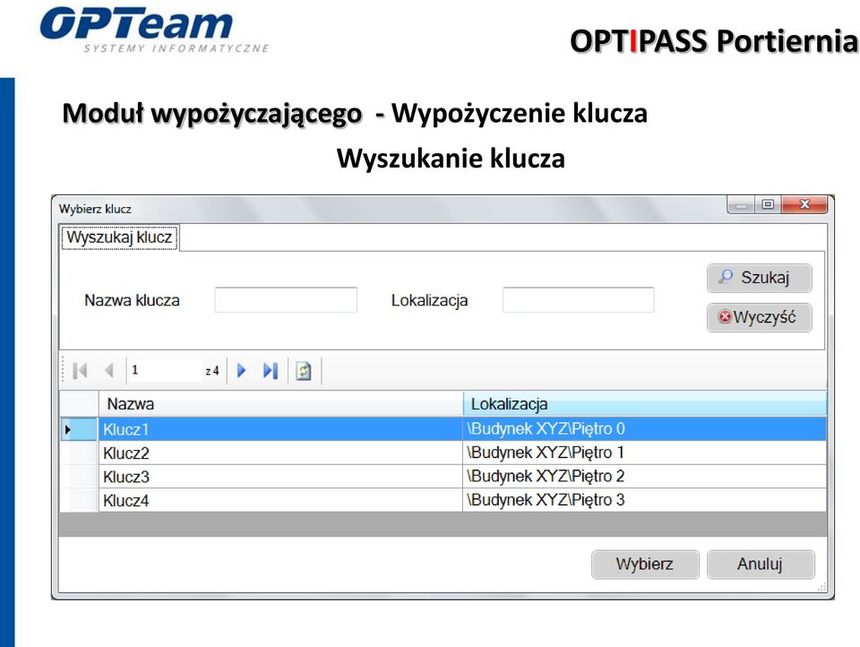Click the row header beside Klucz3
Screen dimensions: 860x647
pos(79,477)
